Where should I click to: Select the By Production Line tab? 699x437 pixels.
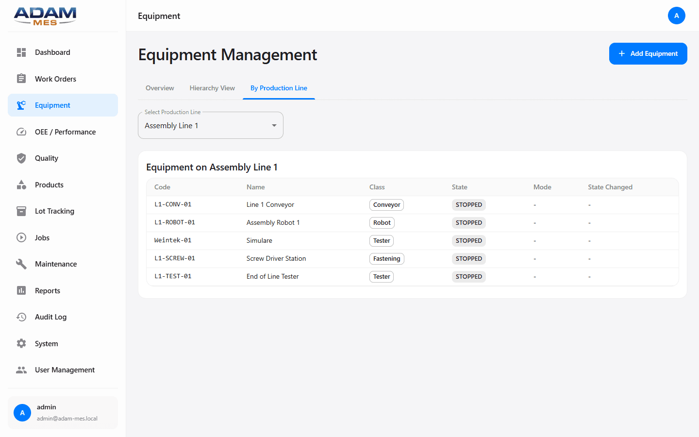(279, 88)
